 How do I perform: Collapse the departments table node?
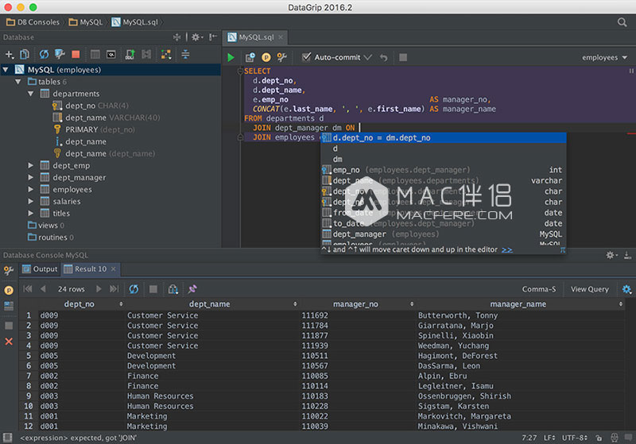click(31, 94)
